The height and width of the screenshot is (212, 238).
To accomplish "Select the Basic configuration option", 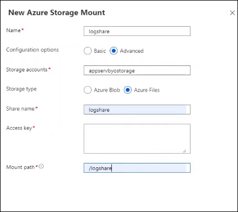I will (87, 51).
